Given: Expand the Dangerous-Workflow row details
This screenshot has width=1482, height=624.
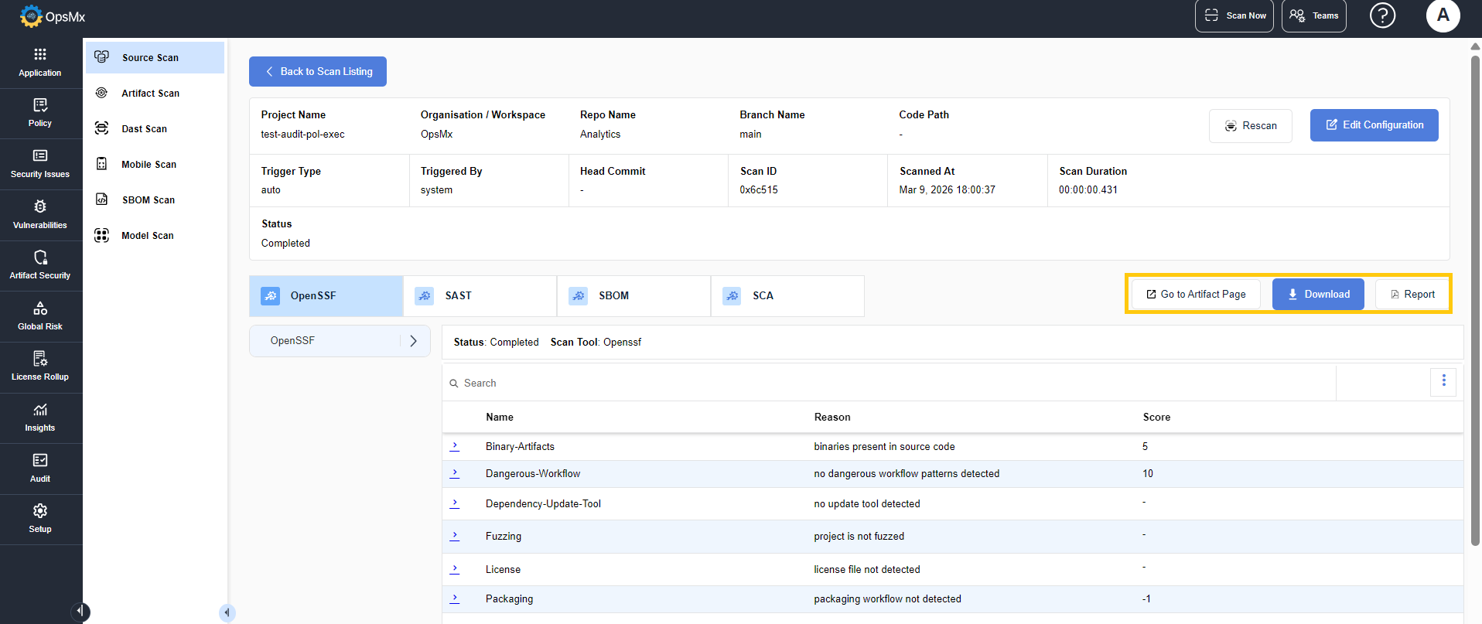Looking at the screenshot, I should pyautogui.click(x=455, y=473).
